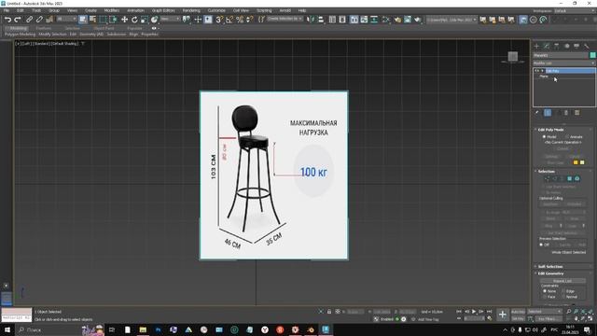Select the Unlink Selection icon
597x336 pixels.
pos(39,20)
